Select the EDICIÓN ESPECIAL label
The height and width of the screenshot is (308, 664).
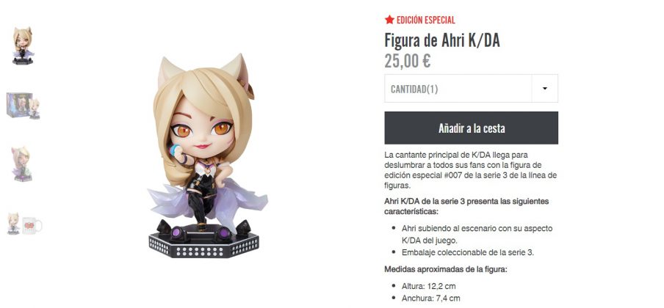pos(425,20)
